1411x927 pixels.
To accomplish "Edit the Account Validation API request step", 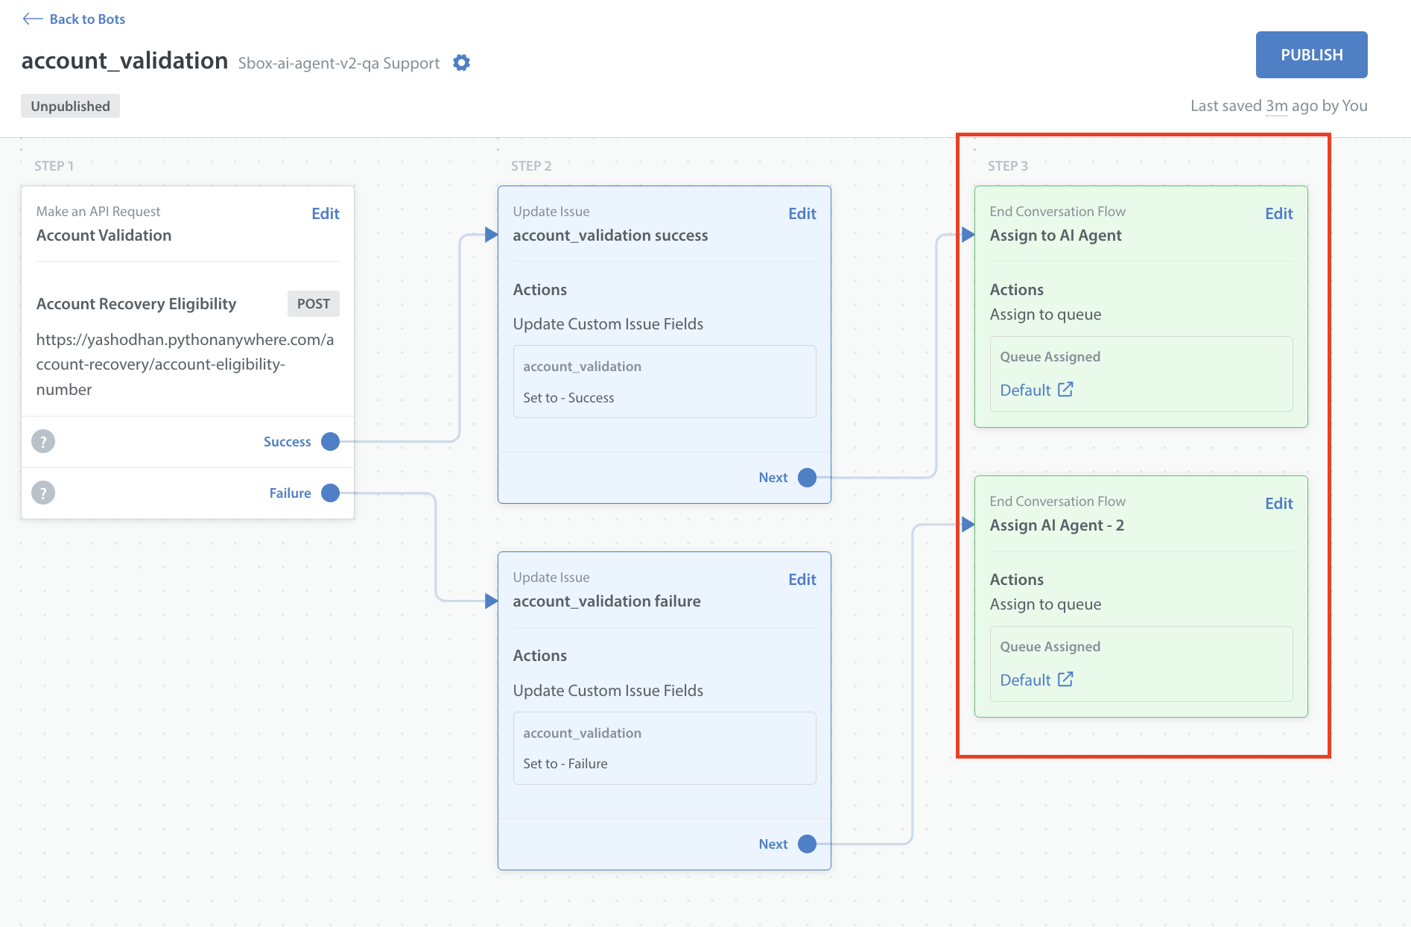I will coord(325,214).
